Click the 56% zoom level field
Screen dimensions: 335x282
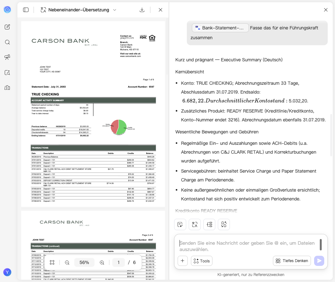click(84, 262)
